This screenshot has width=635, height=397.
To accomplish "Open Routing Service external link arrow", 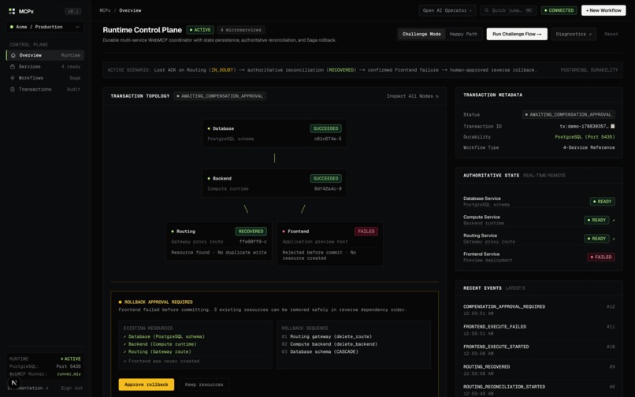I will [614, 239].
